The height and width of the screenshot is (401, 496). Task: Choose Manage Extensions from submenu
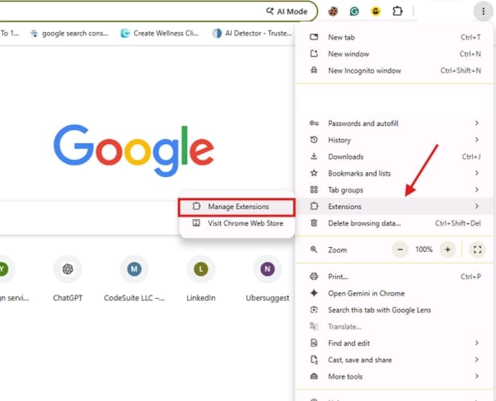click(x=237, y=207)
